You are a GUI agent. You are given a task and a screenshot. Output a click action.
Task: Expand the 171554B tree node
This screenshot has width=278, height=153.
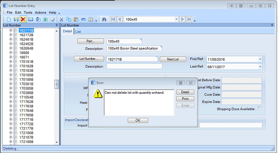[x=10, y=97]
